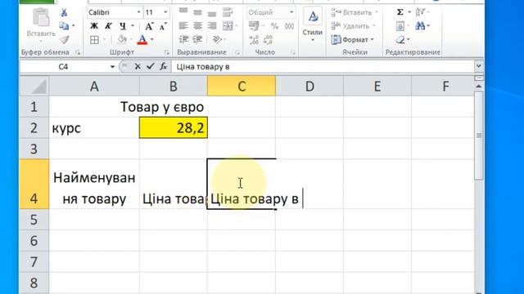Decrease indent icon
The width and height of the screenshot is (524, 294).
pos(183,40)
